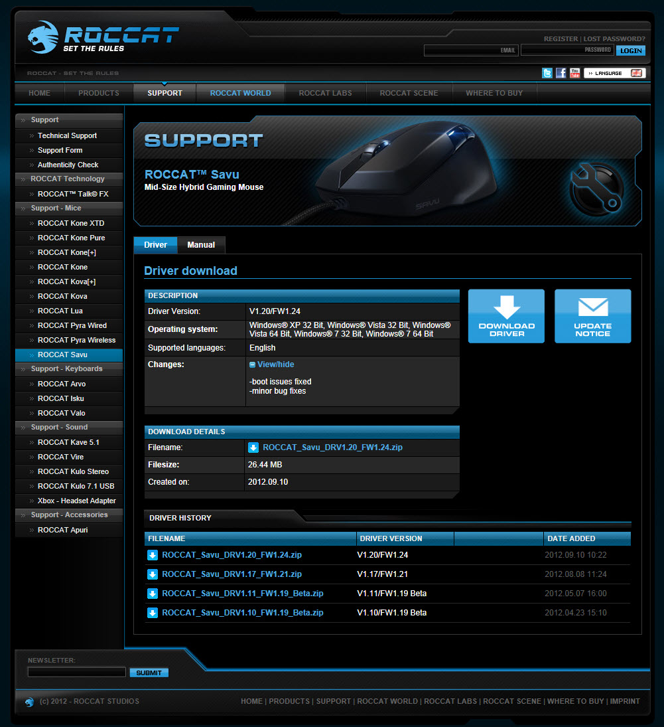Screen dimensions: 664x727
Task: Click the Support - Mice sidebar heading
Action: (69, 208)
